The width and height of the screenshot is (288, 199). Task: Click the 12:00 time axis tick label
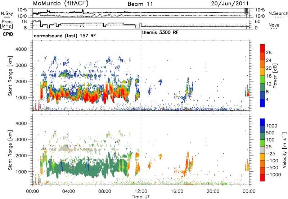point(141,191)
